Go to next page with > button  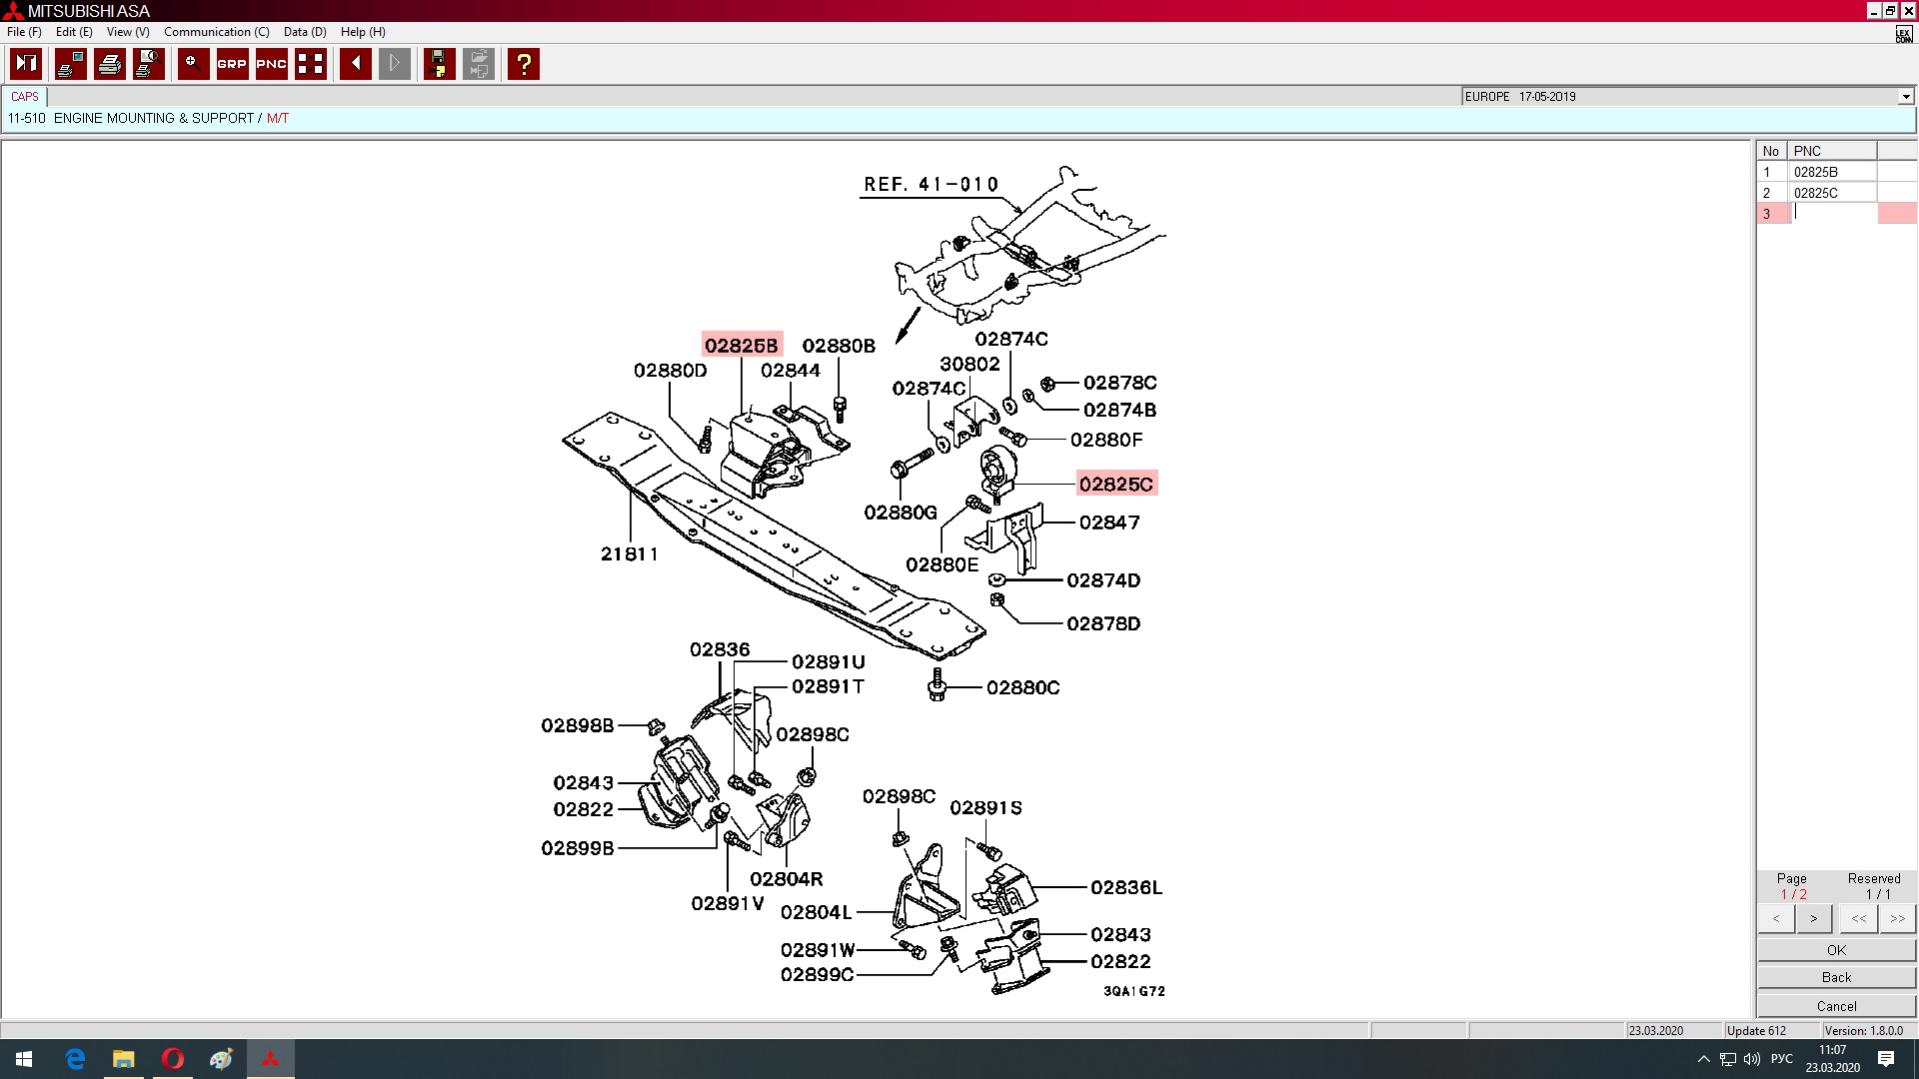pyautogui.click(x=1813, y=918)
